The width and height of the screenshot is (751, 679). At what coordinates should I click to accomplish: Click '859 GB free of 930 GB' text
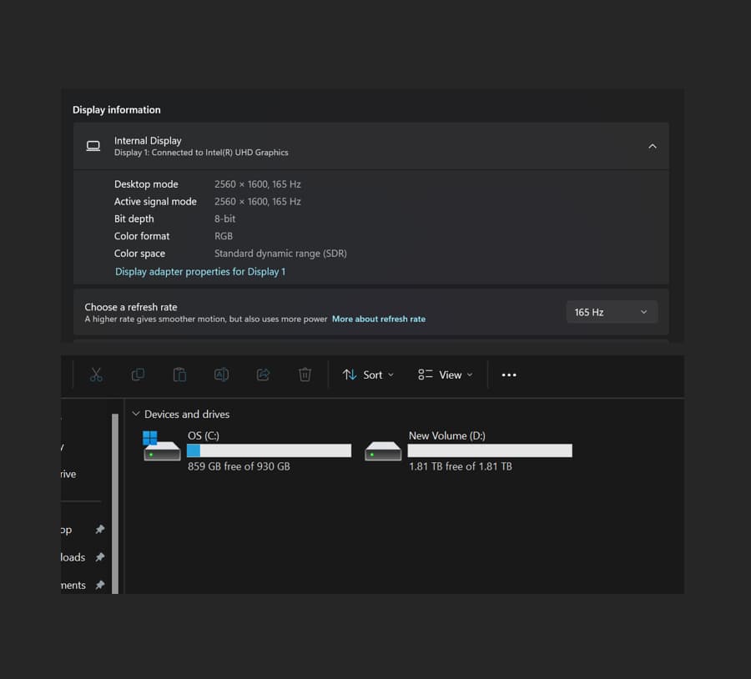click(239, 466)
